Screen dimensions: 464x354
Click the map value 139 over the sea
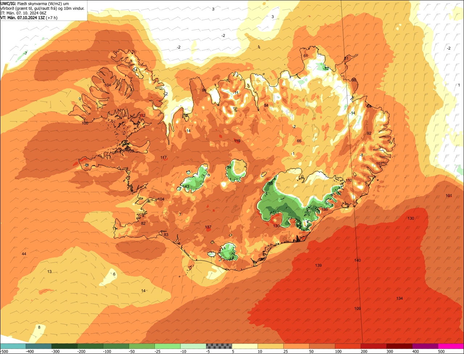(318, 265)
